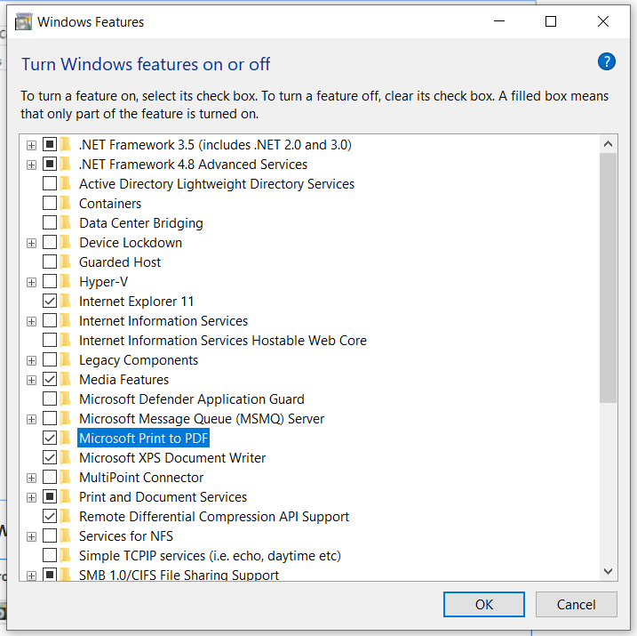Click the blue help question mark icon
Viewport: 637px width, 636px height.
[607, 61]
